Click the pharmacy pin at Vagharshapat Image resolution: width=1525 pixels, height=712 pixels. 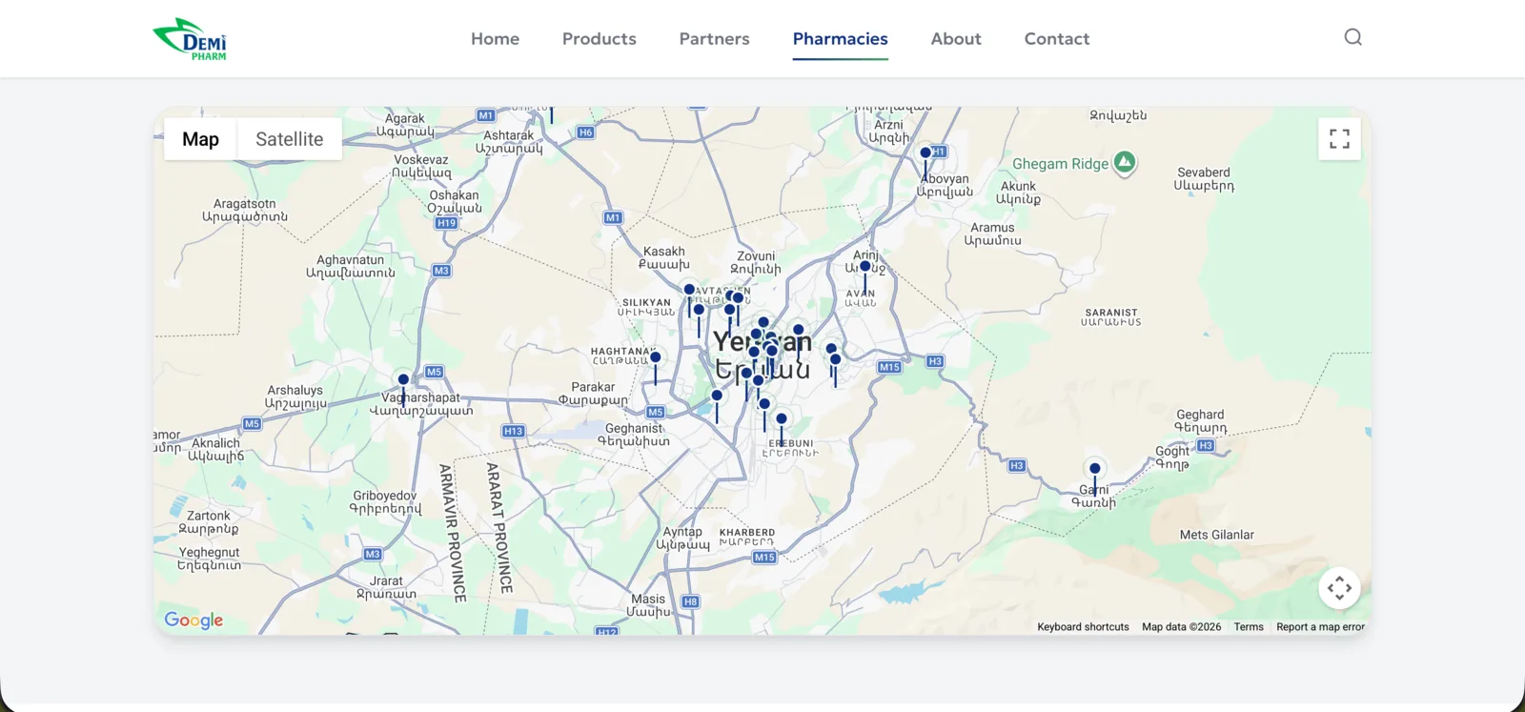(403, 379)
